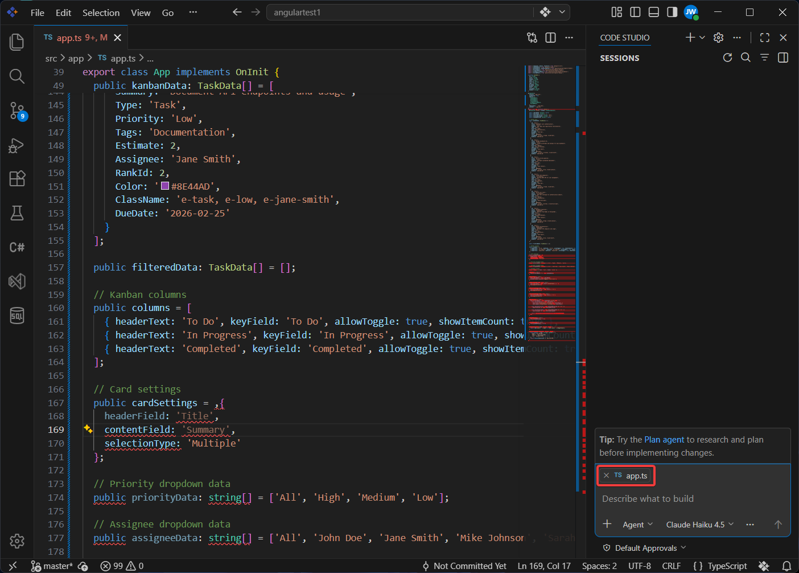Open the Search view in activity bar

pos(17,76)
